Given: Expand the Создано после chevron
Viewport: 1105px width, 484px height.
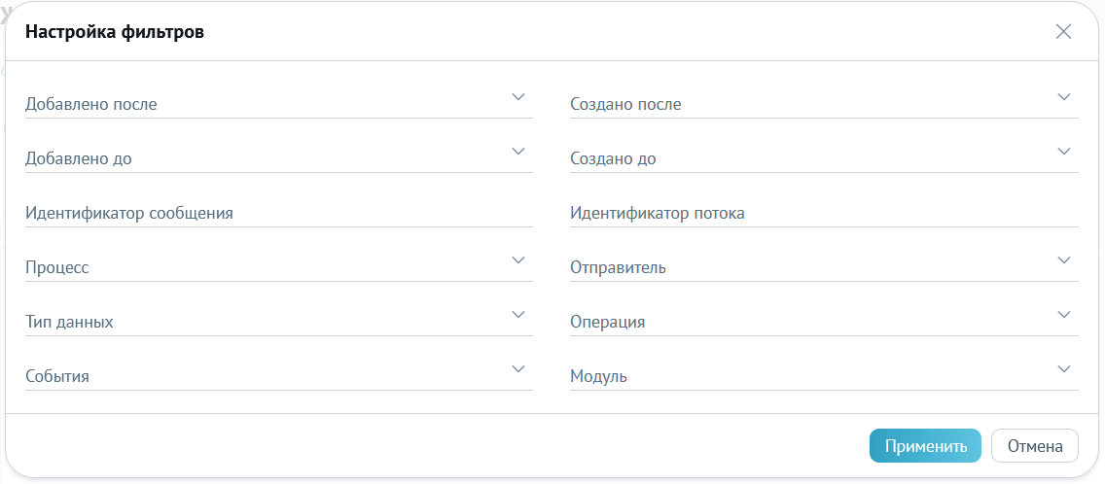Looking at the screenshot, I should tap(1064, 97).
